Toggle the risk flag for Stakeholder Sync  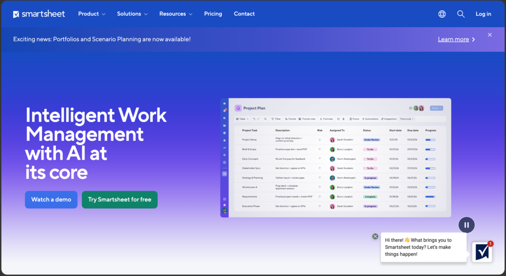click(320, 168)
